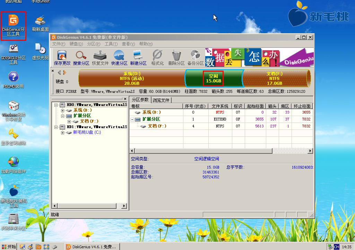Click the DiskGenius V4.6.1 taskbar button
This screenshot has width=355, height=250.
92,247
